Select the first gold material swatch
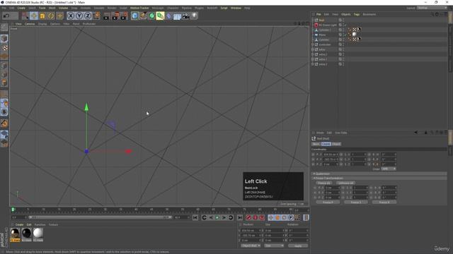 (x=15, y=234)
